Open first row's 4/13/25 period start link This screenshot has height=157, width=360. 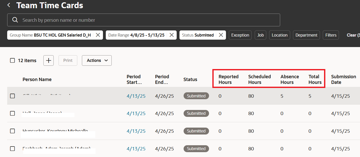(x=136, y=96)
